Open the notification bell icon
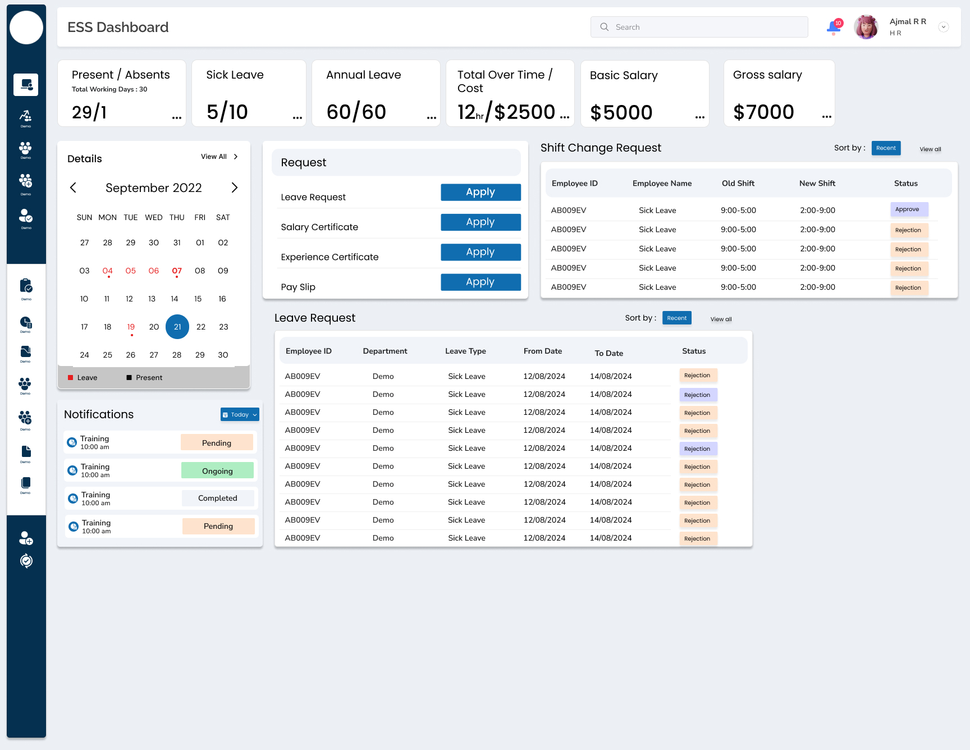970x750 pixels. pos(834,26)
